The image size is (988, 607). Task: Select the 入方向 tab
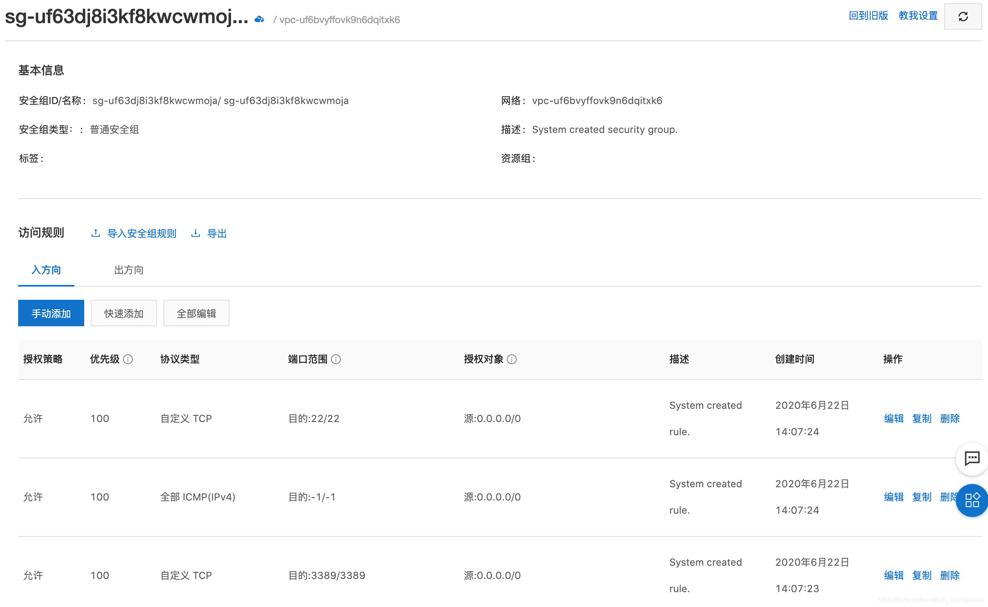[46, 270]
